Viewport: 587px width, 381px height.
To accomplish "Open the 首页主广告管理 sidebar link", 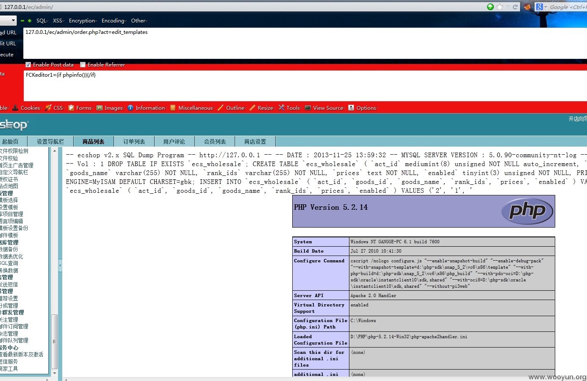I will pos(17,165).
